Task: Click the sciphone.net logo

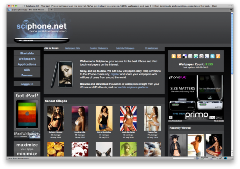Action: tap(42, 28)
